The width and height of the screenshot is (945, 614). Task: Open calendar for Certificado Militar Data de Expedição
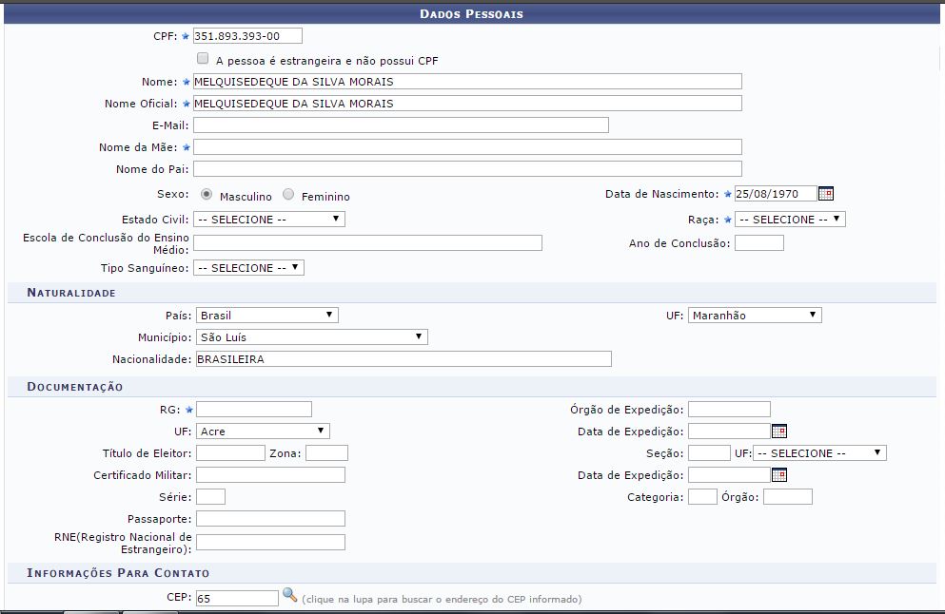[x=778, y=475]
